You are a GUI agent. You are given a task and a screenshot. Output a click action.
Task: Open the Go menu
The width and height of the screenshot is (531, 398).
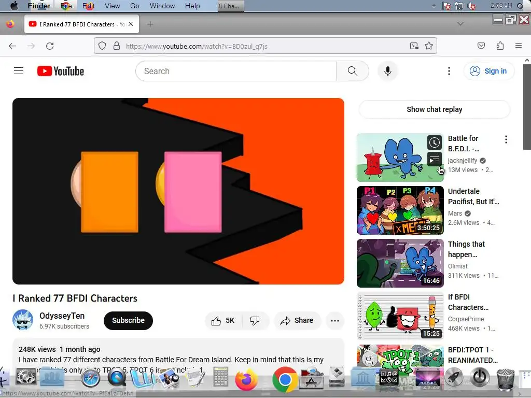(135, 6)
